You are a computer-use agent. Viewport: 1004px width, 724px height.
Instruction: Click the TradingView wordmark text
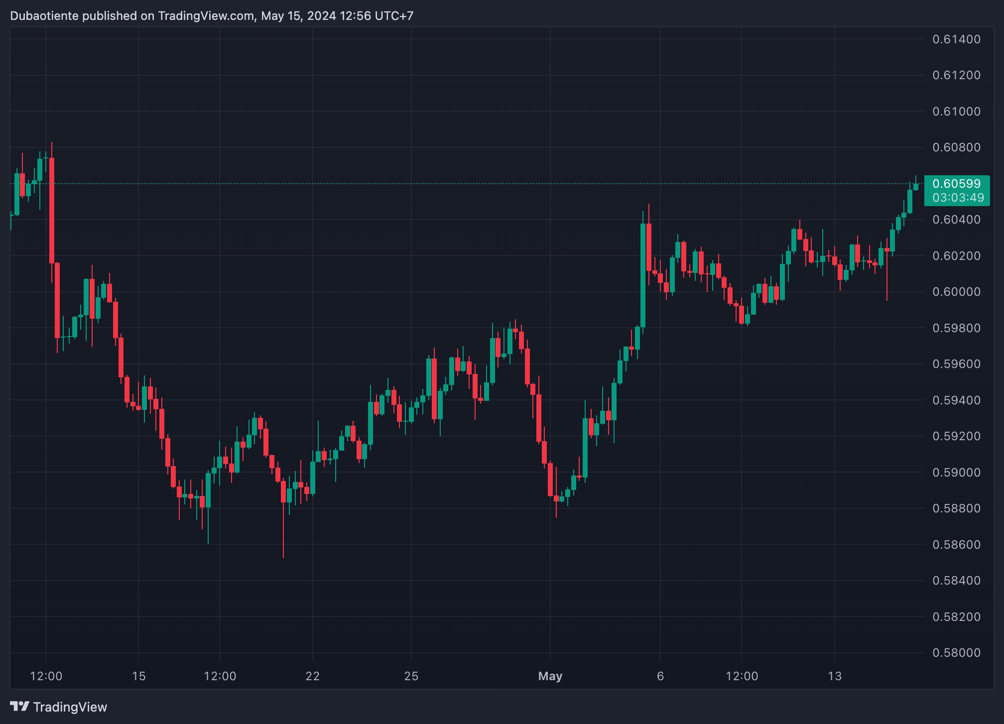coord(70,707)
